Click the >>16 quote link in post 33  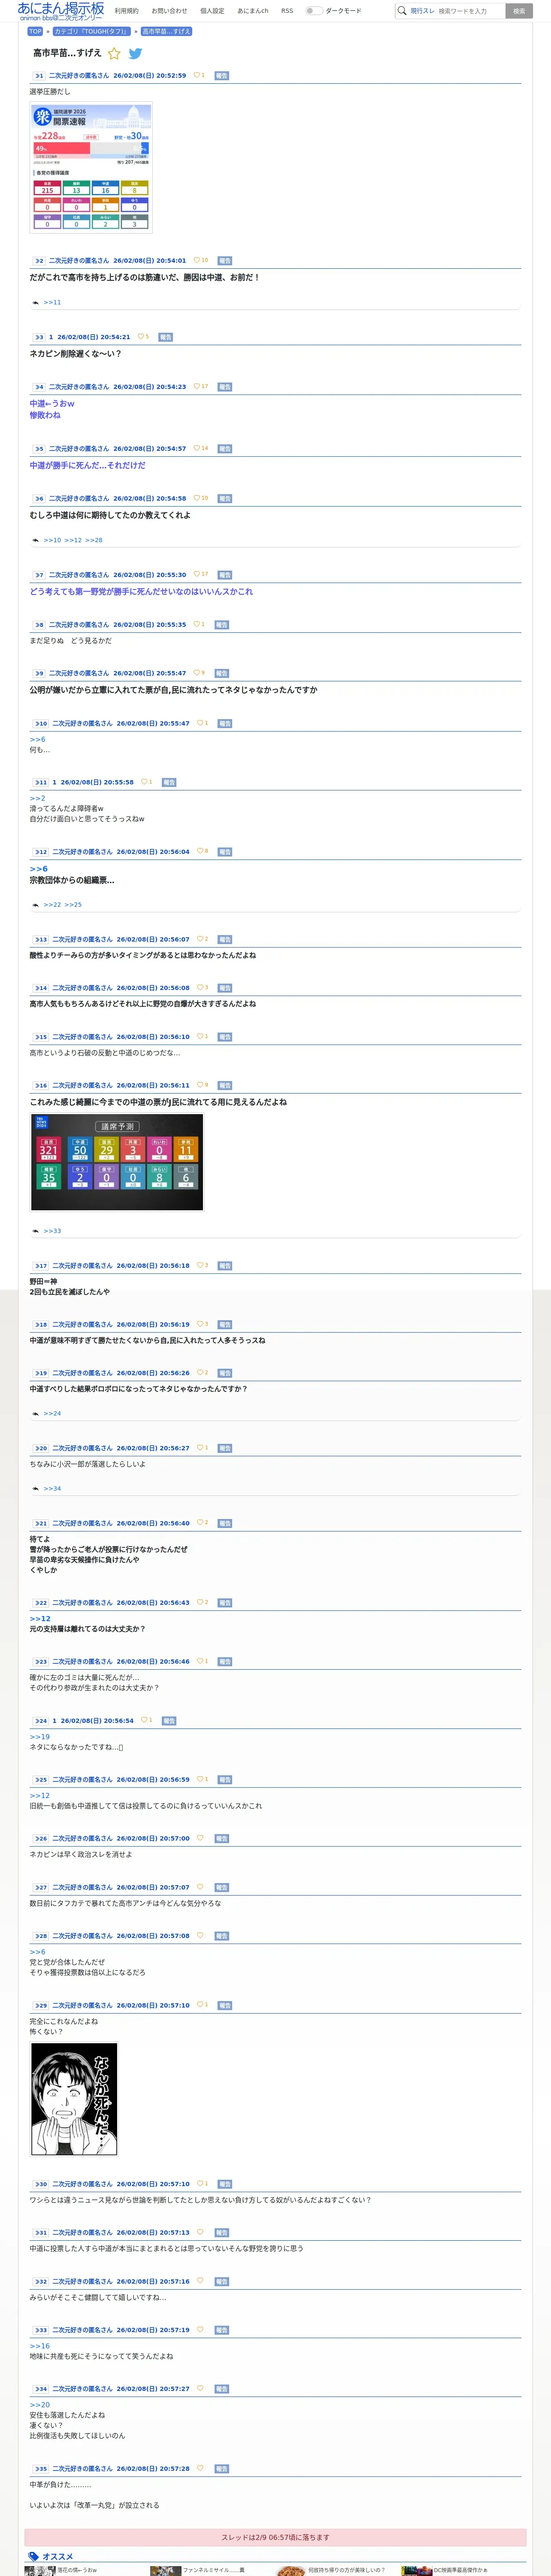[39, 2346]
